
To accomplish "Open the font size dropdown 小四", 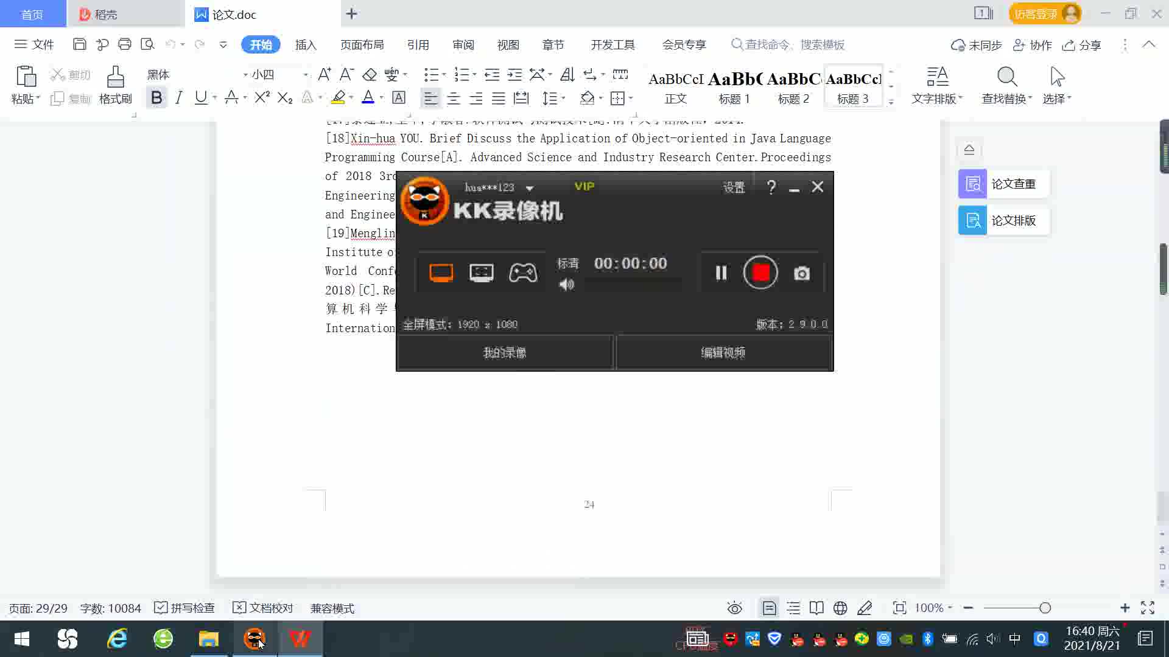I will pos(305,75).
